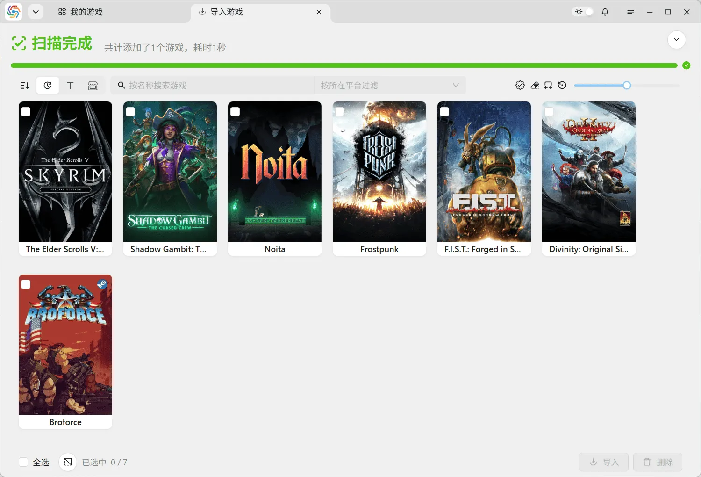Click the scan history clock icon
Screen dimensions: 701x477
[47, 85]
